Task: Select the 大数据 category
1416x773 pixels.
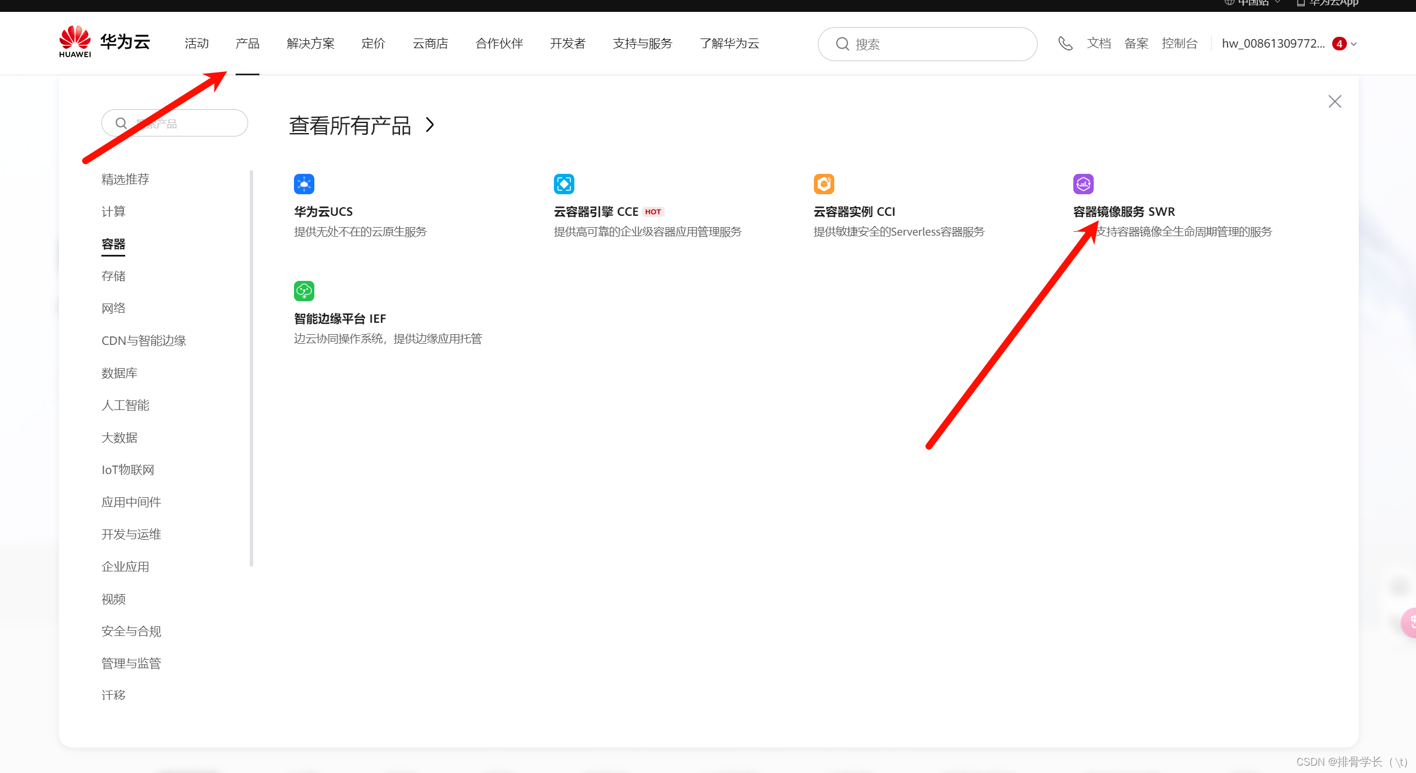Action: coord(120,438)
